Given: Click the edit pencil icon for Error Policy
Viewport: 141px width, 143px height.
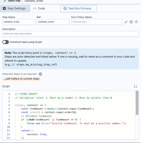Looking at the screenshot, I should click(x=126, y=22).
